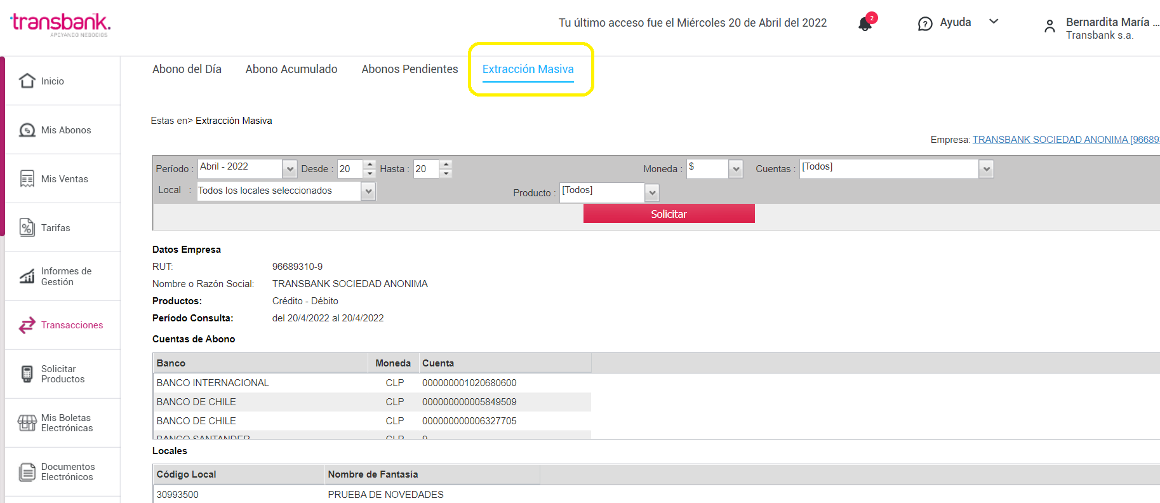1160x503 pixels.
Task: Select account 000000000006327705
Action: pos(469,421)
